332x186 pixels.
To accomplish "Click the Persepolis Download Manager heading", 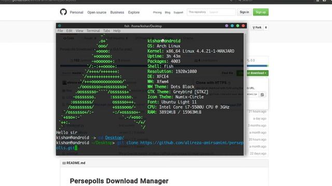I will (x=119, y=181).
